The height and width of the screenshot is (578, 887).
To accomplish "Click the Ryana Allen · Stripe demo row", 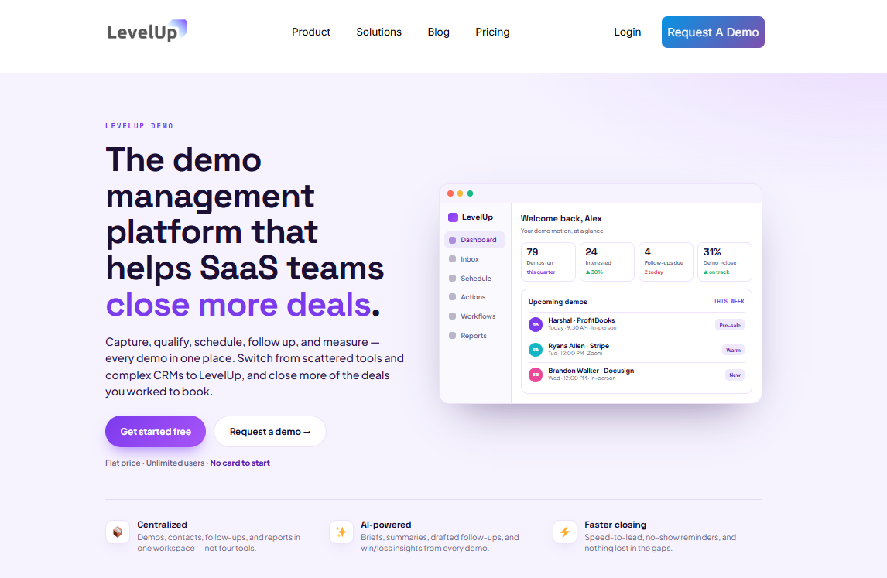I will click(636, 350).
